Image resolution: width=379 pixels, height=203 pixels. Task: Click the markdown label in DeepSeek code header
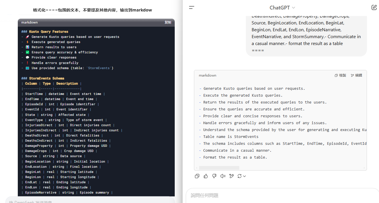point(29,22)
